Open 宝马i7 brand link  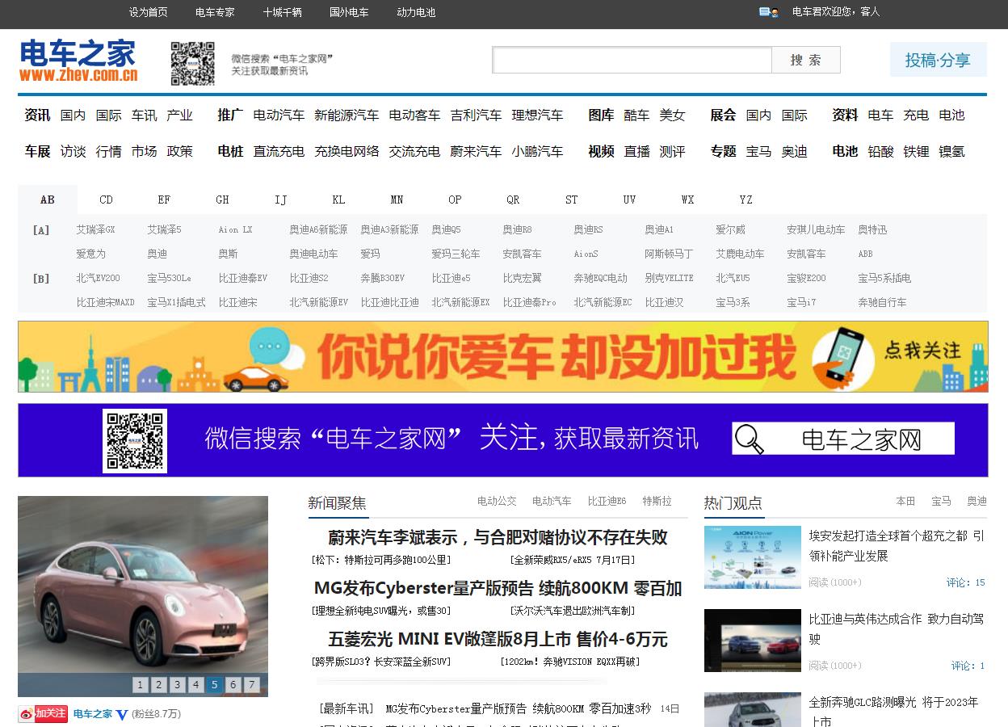click(x=801, y=303)
